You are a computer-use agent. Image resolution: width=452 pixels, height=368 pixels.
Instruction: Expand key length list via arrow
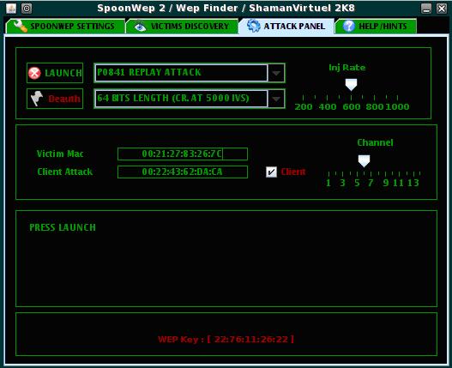click(x=276, y=99)
